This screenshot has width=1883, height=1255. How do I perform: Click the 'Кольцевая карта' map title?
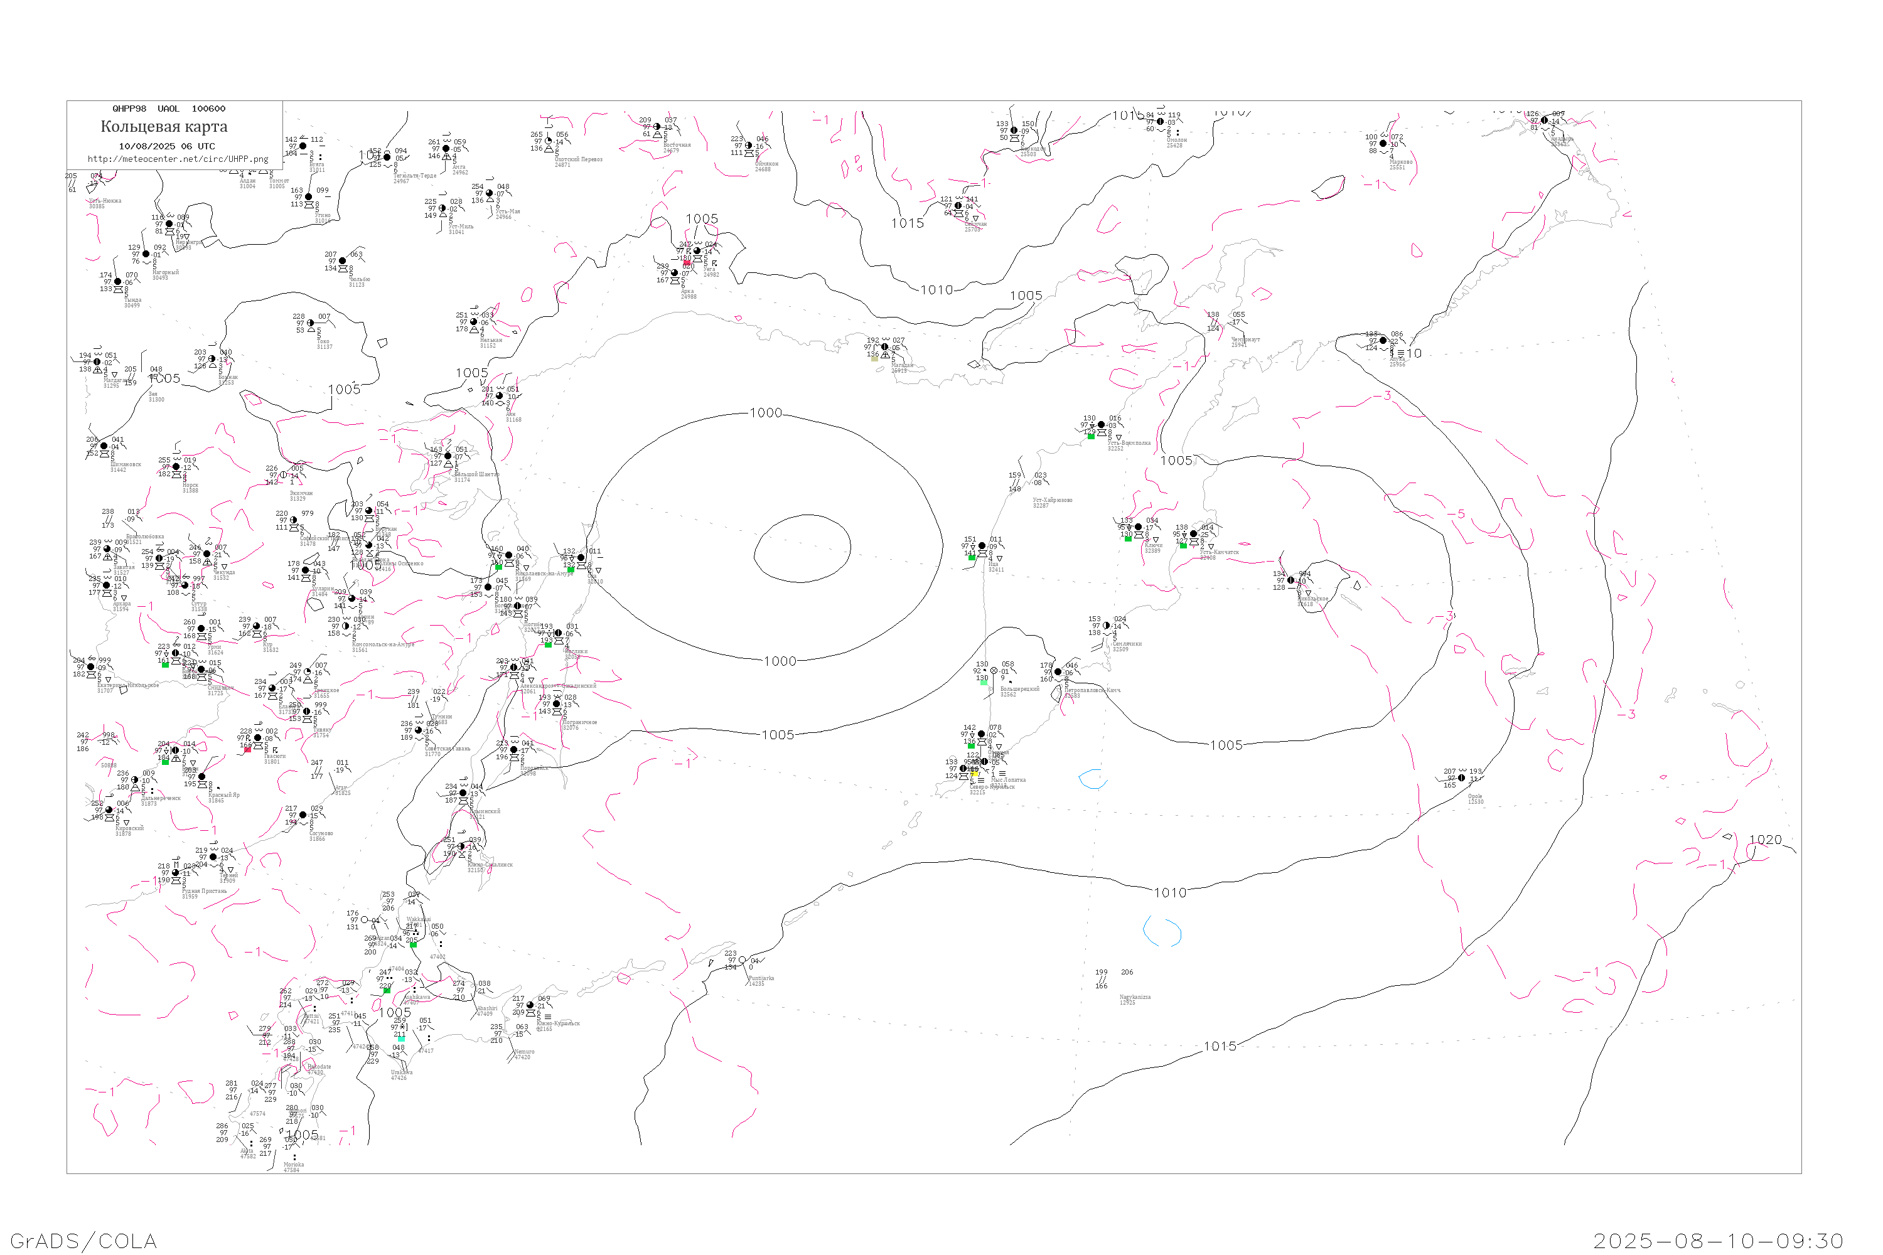[x=164, y=127]
